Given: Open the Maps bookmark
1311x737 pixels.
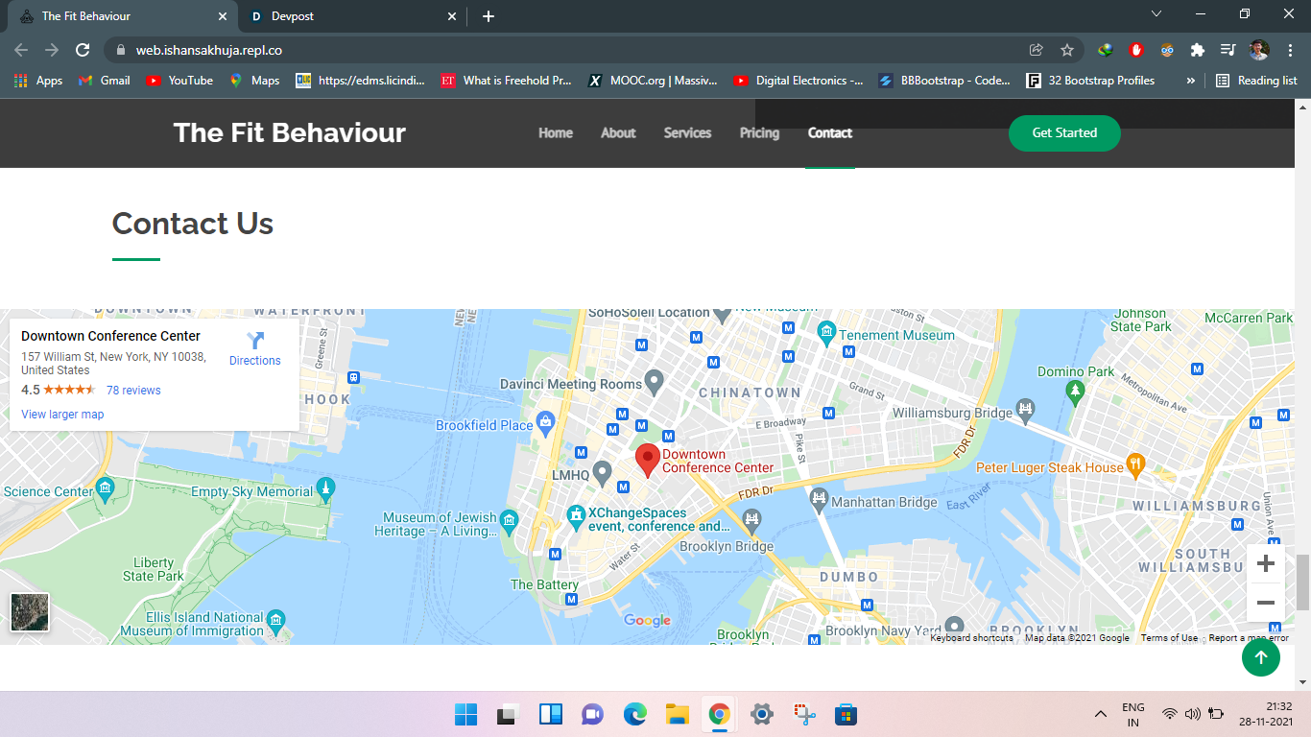Looking at the screenshot, I should tap(254, 81).
